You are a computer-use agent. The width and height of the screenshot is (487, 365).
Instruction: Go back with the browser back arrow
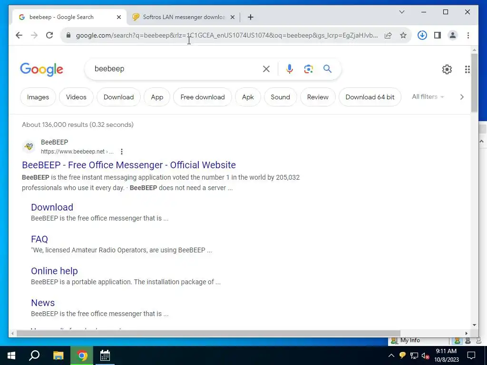coord(19,35)
